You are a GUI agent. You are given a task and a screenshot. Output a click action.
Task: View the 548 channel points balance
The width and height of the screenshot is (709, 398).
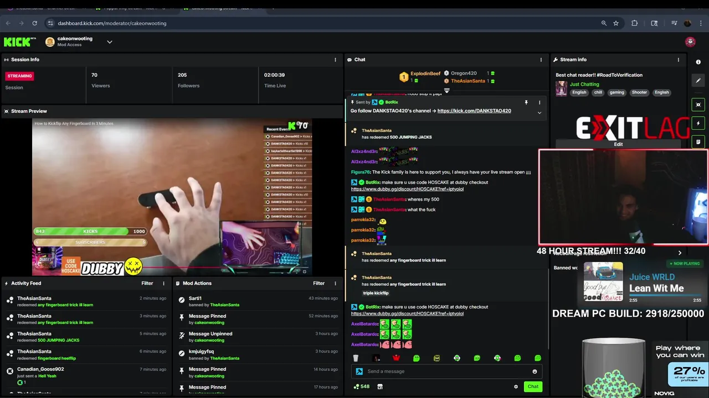(x=362, y=387)
